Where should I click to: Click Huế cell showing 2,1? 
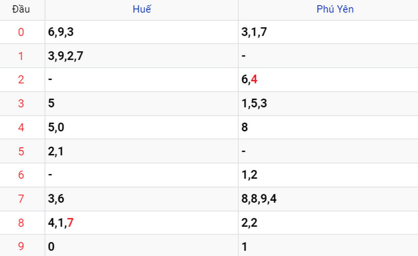point(142,151)
